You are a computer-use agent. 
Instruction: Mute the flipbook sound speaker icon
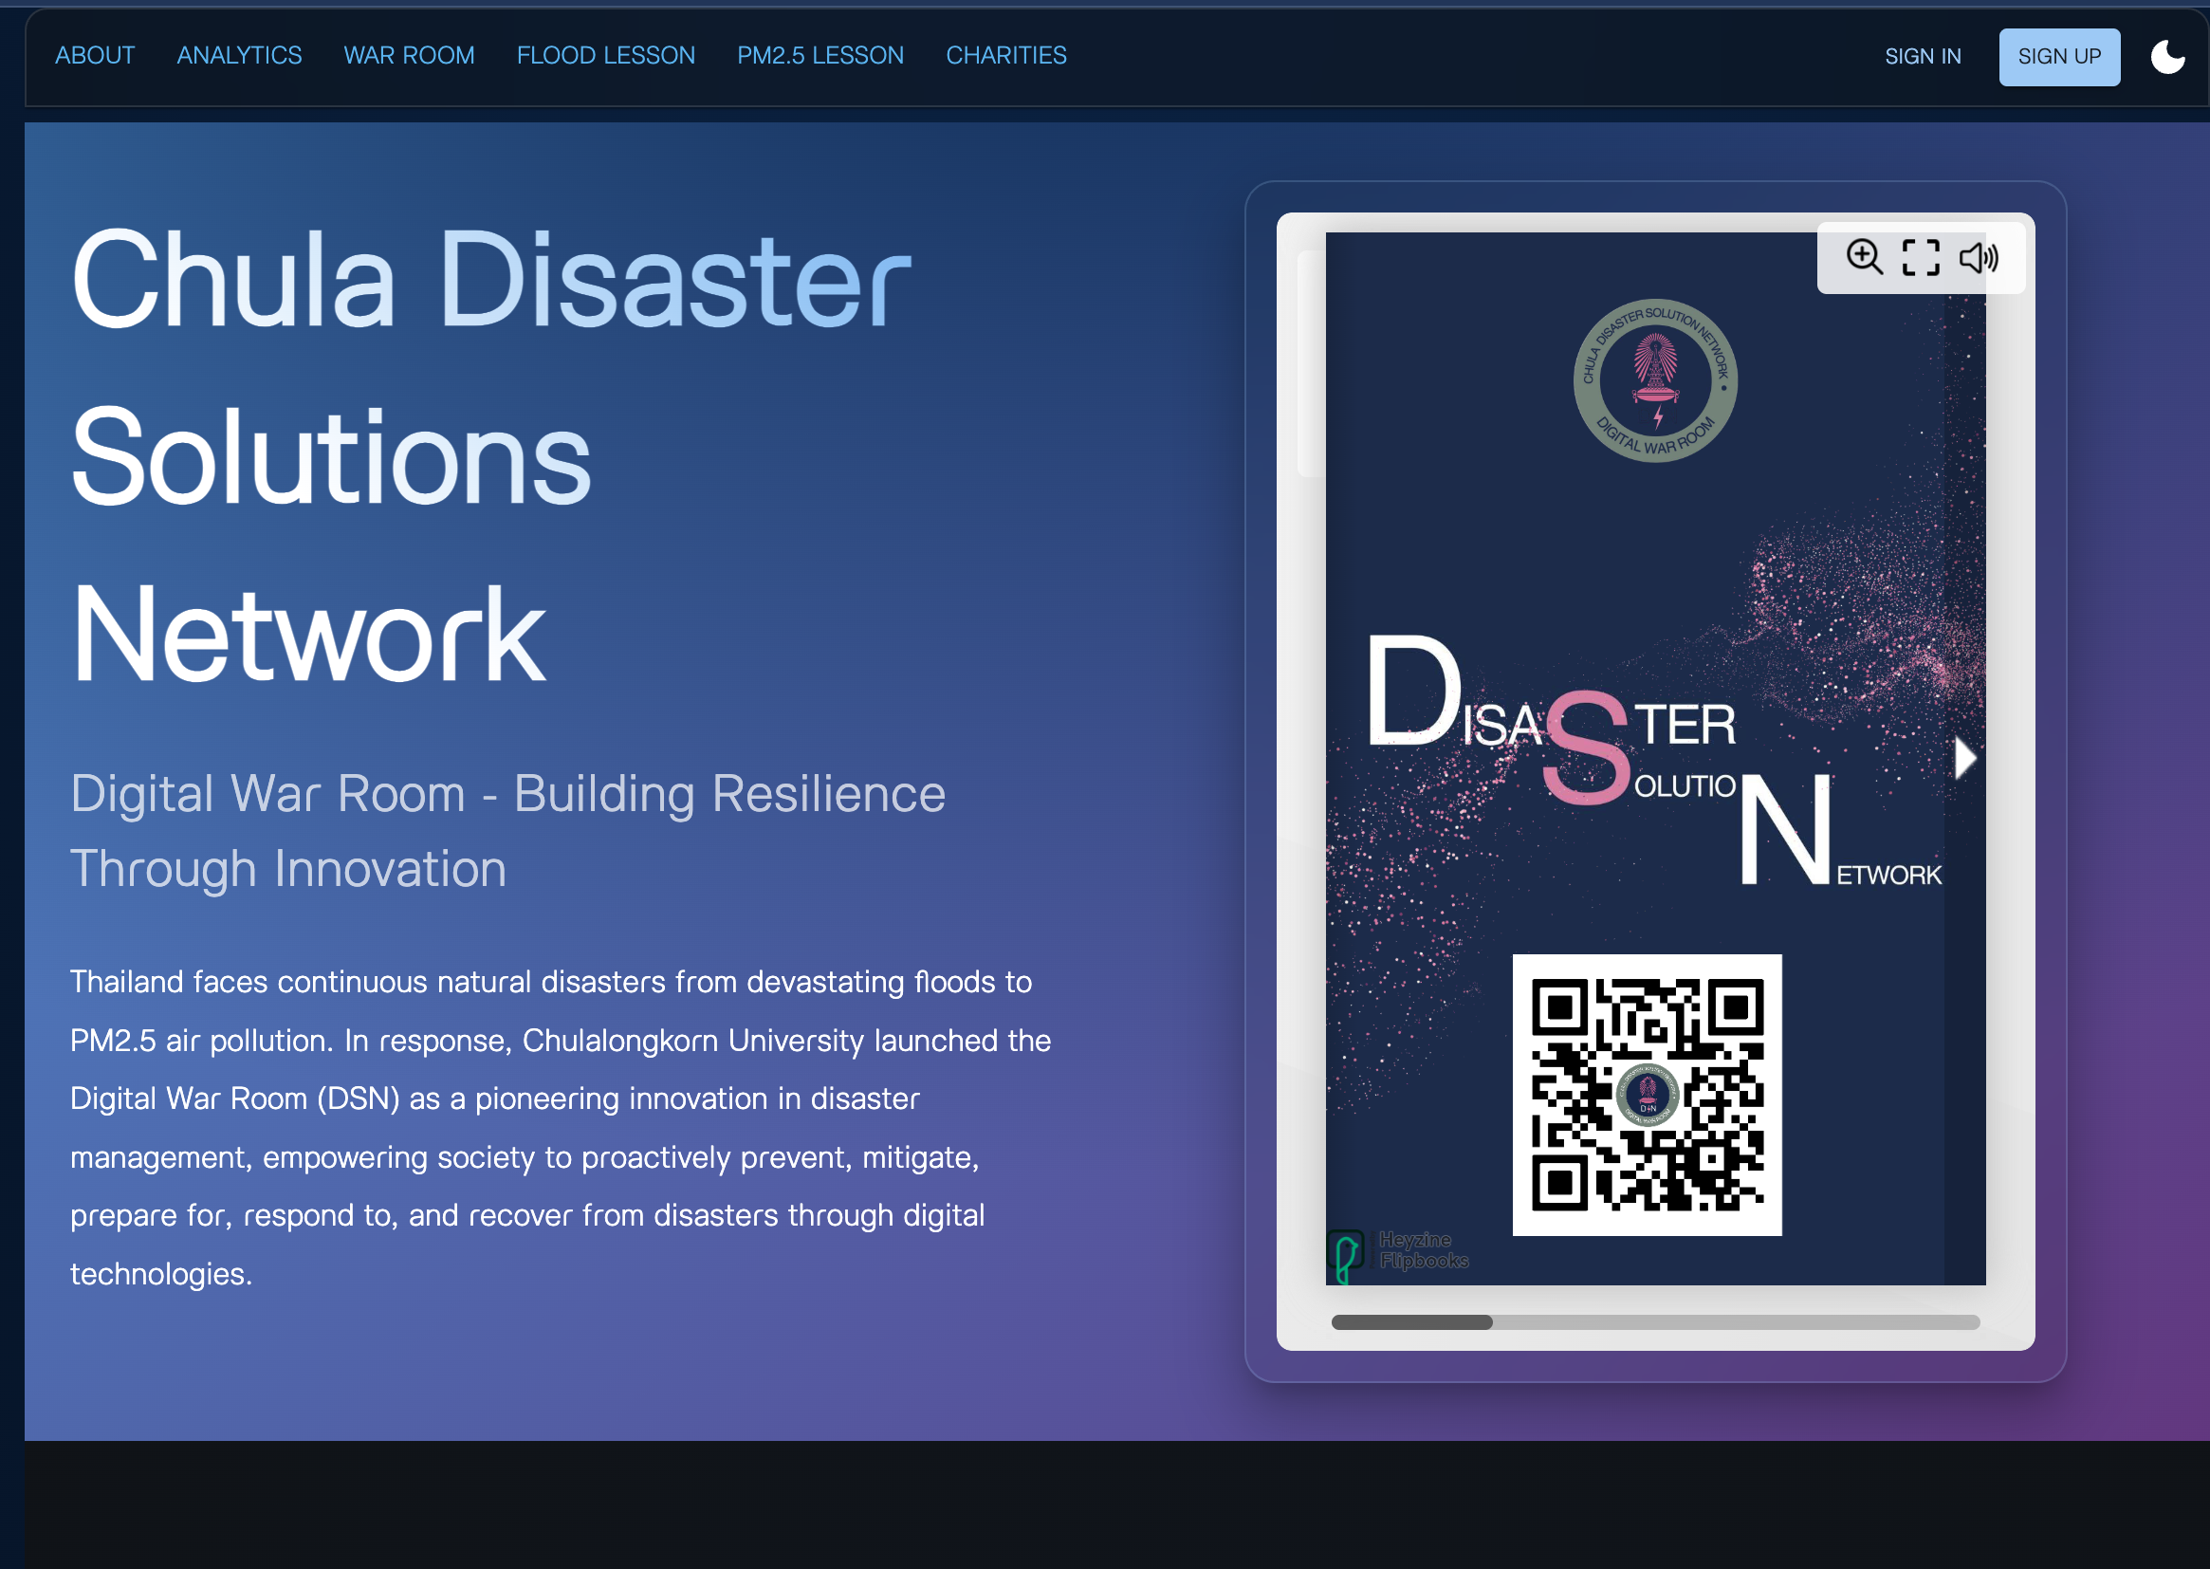(x=1978, y=258)
